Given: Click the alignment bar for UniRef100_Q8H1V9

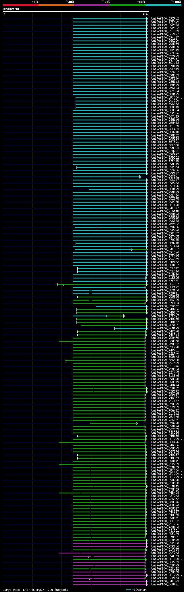Looking at the screenshot, I should (118, 189).
